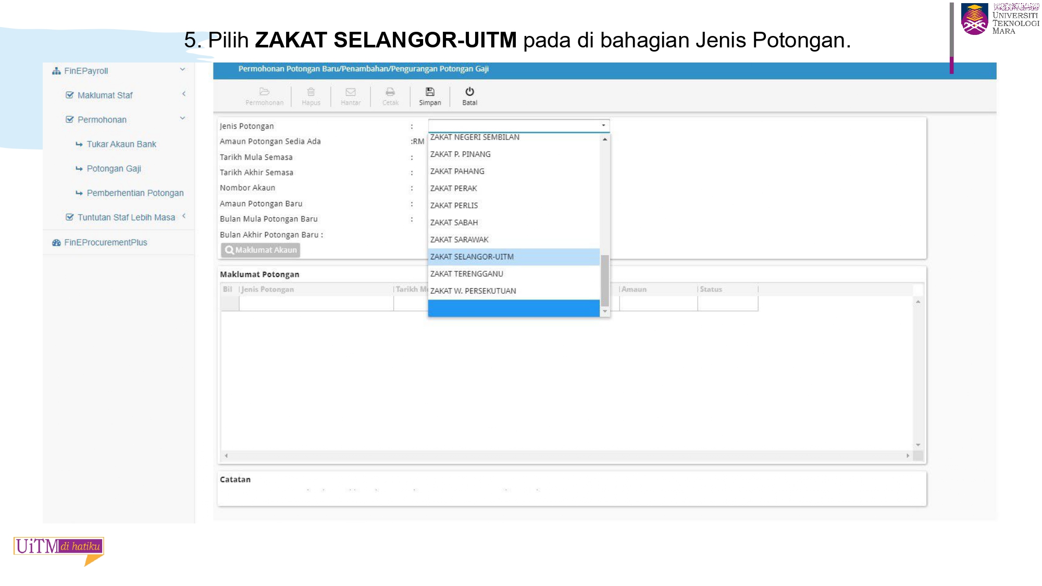
Task: Collapse the FinEPayroll menu chevron
Action: (x=182, y=69)
